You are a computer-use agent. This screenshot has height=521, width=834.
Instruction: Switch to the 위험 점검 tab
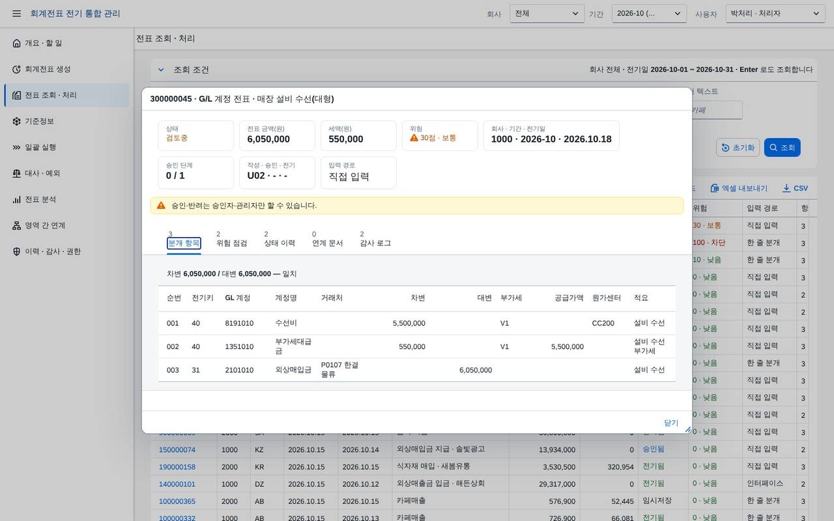(232, 239)
